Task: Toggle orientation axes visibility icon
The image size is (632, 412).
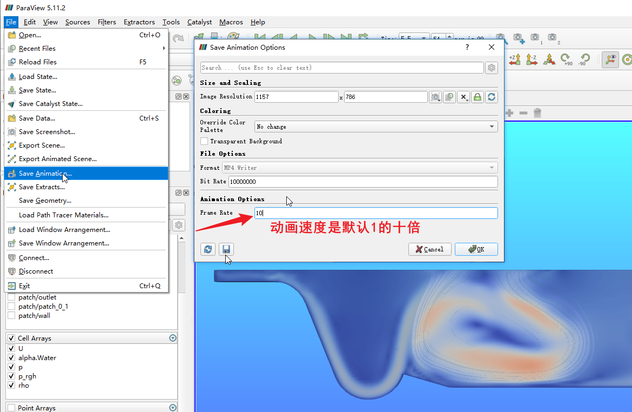Action: pos(610,59)
